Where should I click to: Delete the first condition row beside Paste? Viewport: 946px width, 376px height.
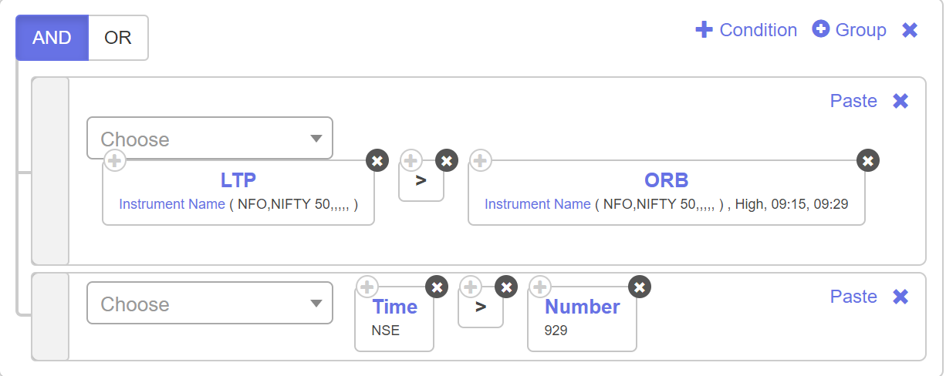(900, 101)
